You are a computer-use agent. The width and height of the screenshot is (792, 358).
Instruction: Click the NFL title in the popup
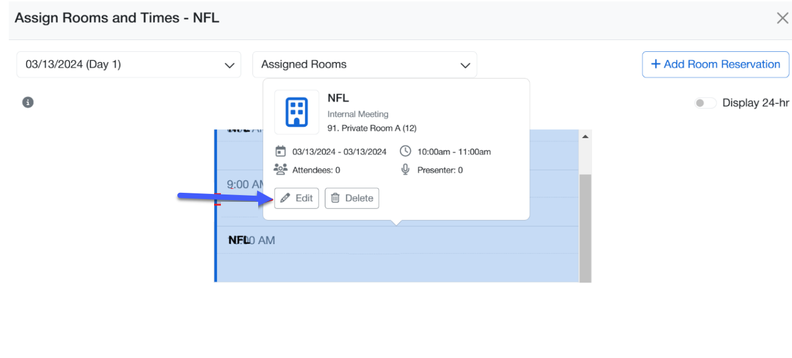coord(338,98)
